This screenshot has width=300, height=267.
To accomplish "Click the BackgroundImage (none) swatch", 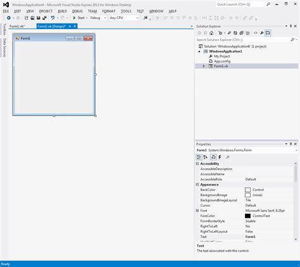I will click(x=248, y=195).
